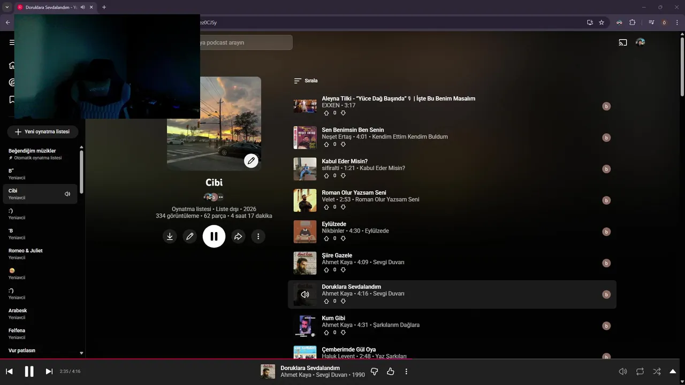
Task: Open the Chrome three-dot menu
Action: point(678,22)
